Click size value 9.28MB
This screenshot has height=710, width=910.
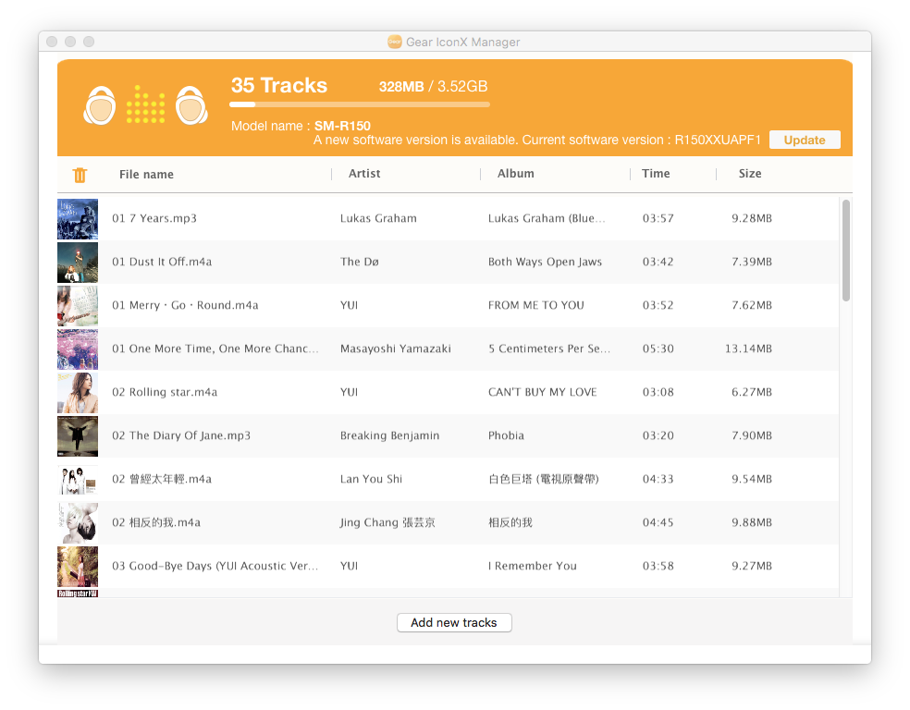pyautogui.click(x=752, y=218)
